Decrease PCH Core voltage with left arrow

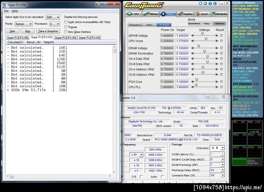click(192, 82)
